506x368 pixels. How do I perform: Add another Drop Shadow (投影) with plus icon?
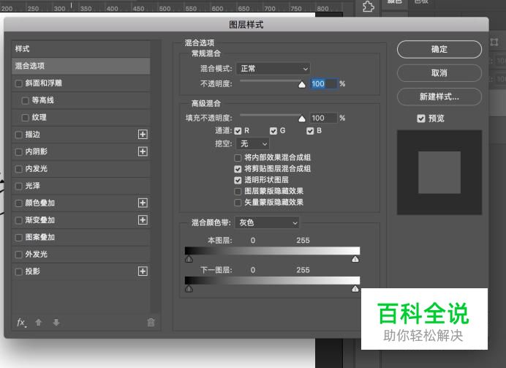pyautogui.click(x=143, y=271)
